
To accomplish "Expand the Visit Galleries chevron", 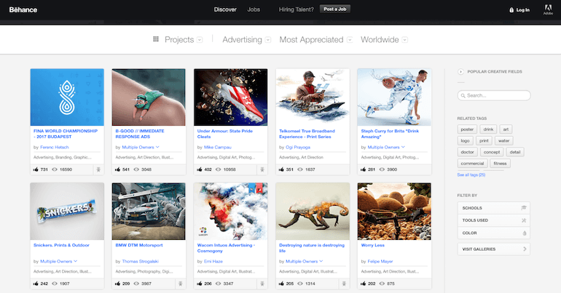I will (525, 249).
